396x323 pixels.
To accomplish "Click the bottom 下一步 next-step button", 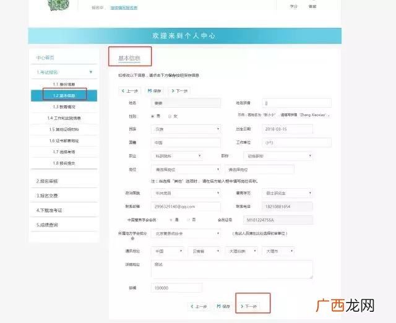I will click(249, 306).
